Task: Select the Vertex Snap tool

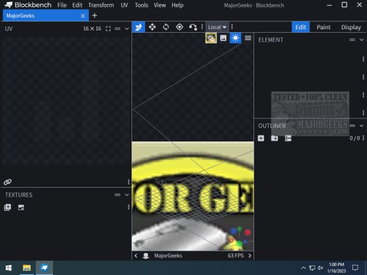Action: [x=193, y=27]
